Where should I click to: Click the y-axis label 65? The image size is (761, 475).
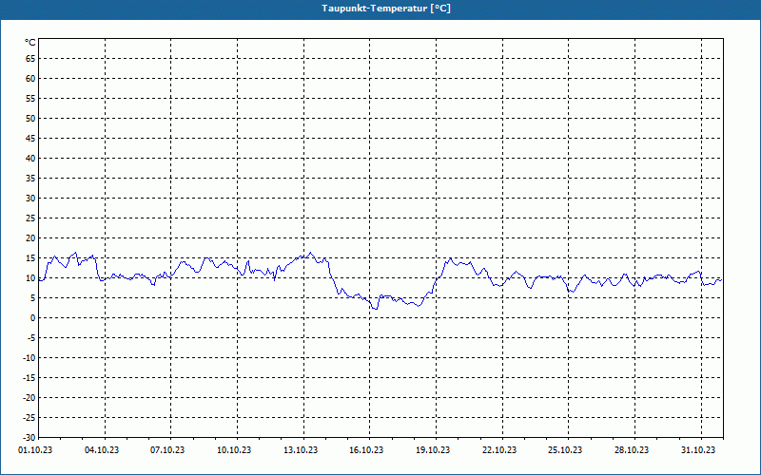[30, 59]
